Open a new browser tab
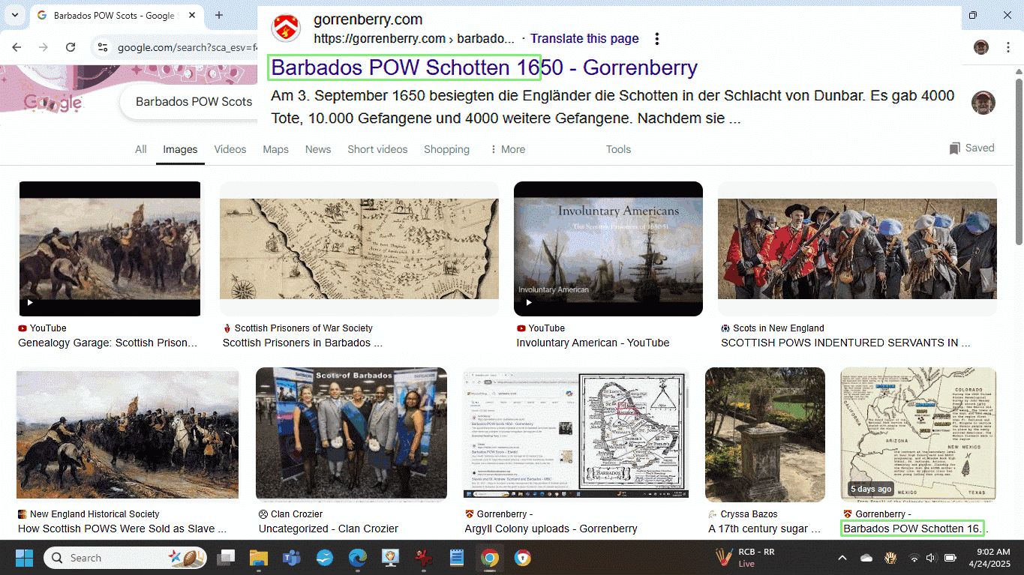This screenshot has height=575, width=1024. (x=219, y=15)
